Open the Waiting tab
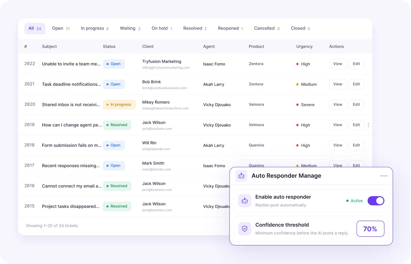This screenshot has width=411, height=264. tap(130, 28)
